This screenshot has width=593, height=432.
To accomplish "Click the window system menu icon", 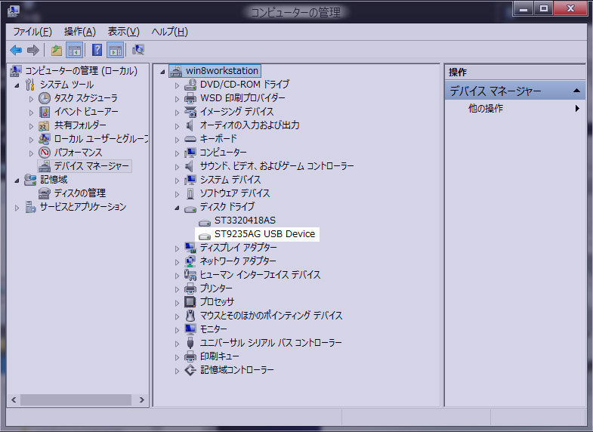I will point(14,11).
